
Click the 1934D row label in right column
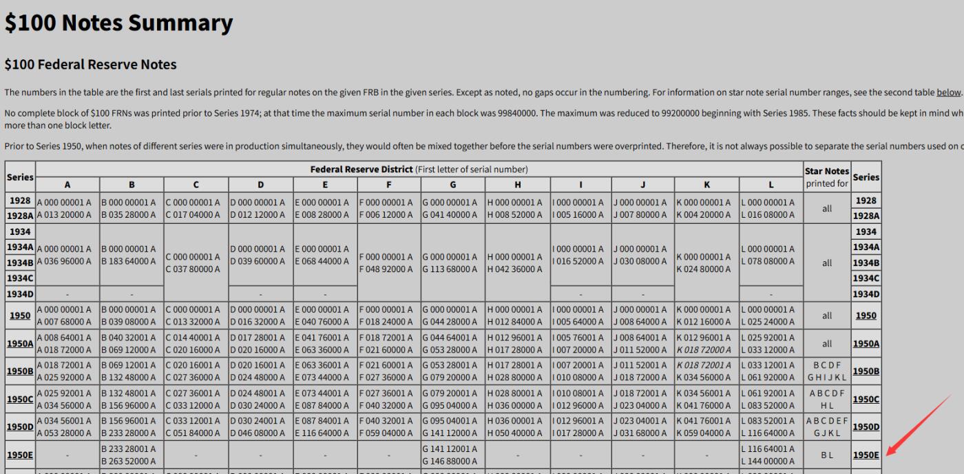(866, 295)
